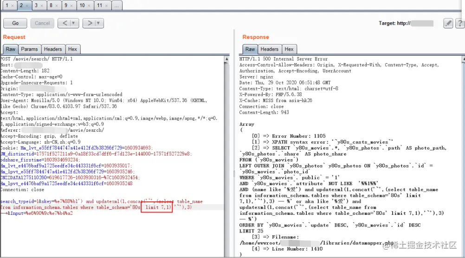Close Repeater tab 8

(x=57, y=6)
